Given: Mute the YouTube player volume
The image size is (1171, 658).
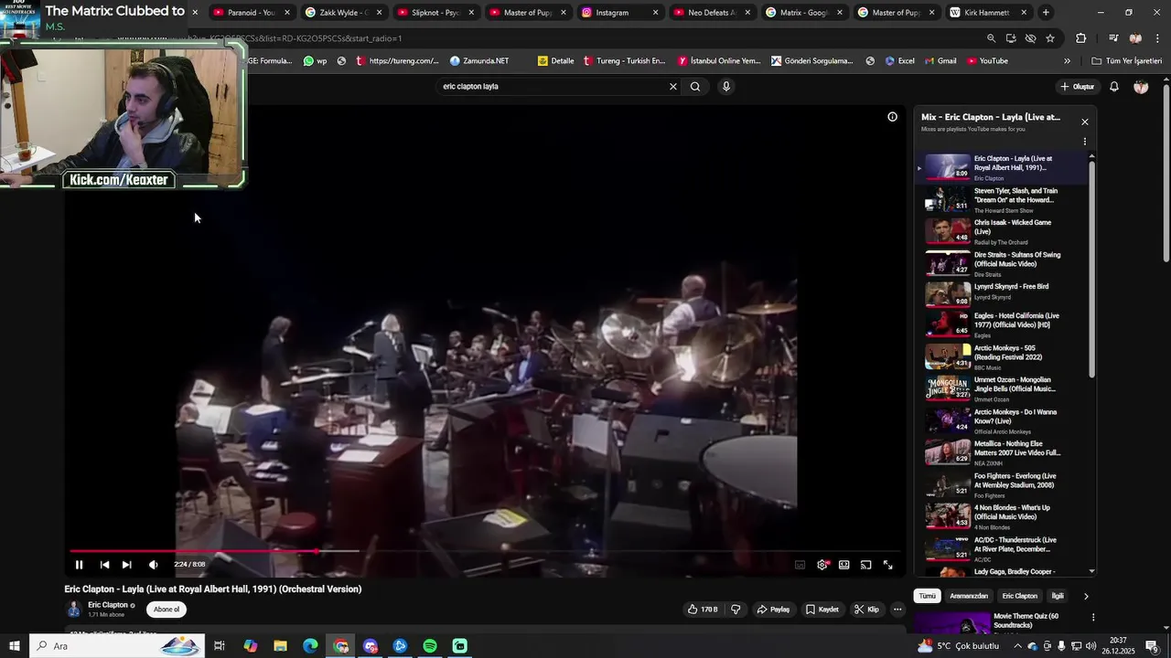Looking at the screenshot, I should click(x=153, y=565).
